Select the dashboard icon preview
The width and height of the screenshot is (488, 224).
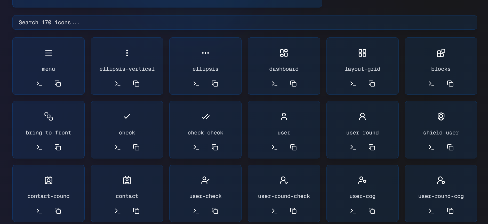[284, 53]
